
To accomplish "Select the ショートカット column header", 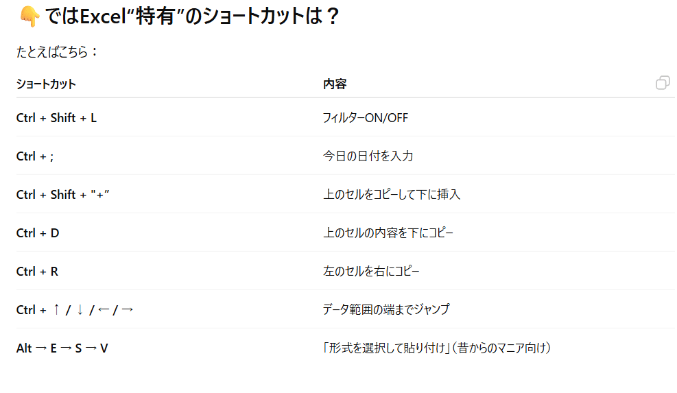I will [46, 84].
